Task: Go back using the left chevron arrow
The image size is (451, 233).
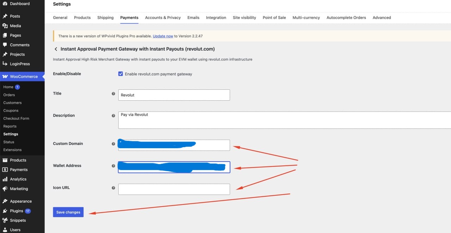Action: (56, 49)
